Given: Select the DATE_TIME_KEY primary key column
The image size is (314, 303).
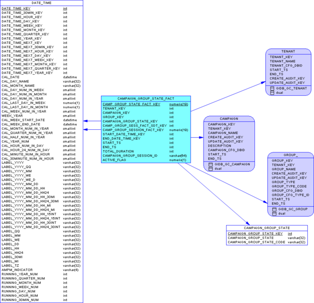Looking at the screenshot, I should tap(16, 9).
